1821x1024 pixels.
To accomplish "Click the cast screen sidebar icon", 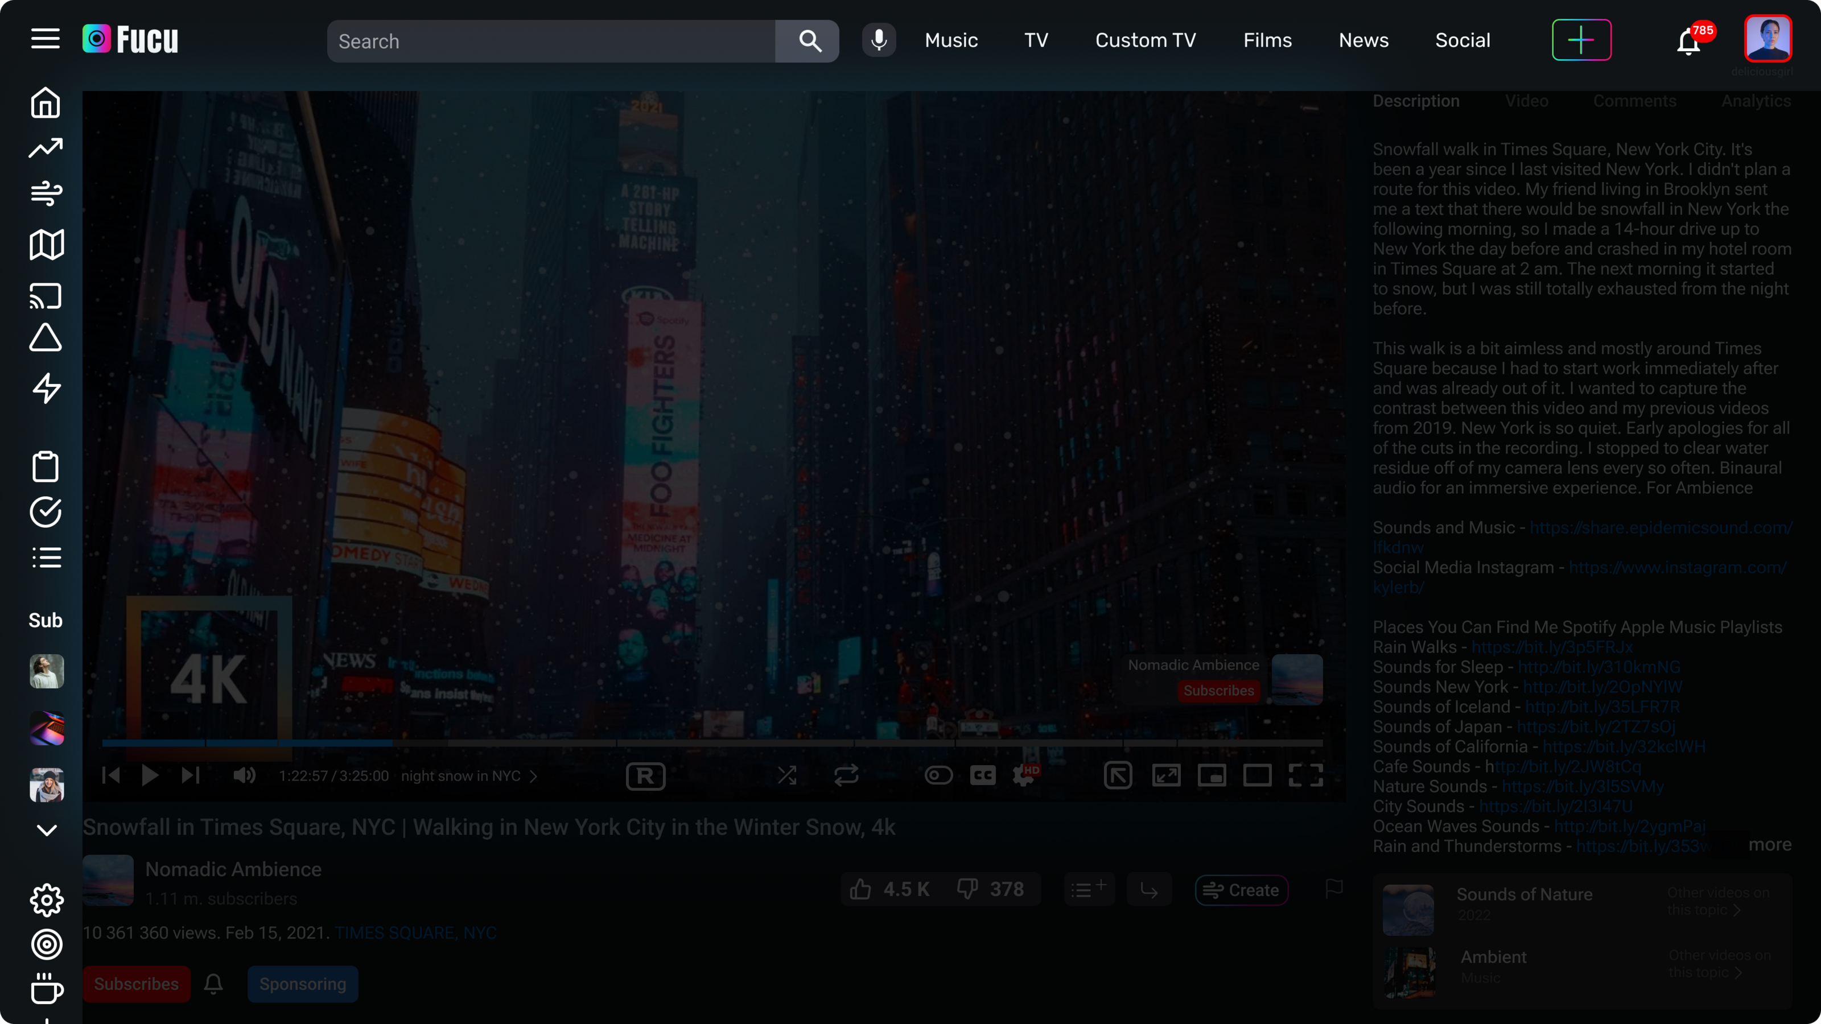I will pos(46,296).
